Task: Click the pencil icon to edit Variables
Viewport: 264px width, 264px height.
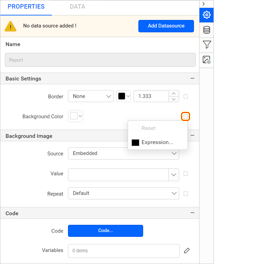Action: click(x=187, y=251)
